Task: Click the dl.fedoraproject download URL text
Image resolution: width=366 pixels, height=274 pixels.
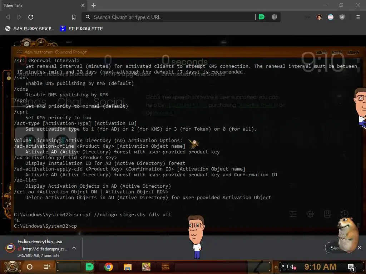Action: point(45,249)
